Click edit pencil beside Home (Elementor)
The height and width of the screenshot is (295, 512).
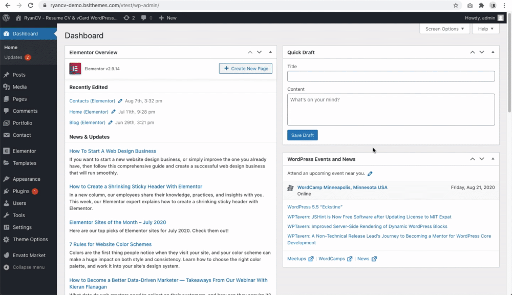[113, 112]
